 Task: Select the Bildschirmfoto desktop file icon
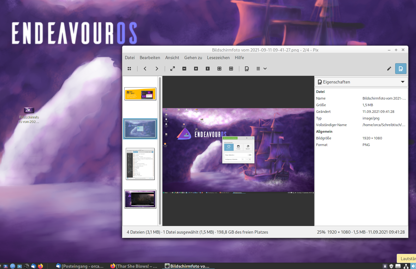29,115
